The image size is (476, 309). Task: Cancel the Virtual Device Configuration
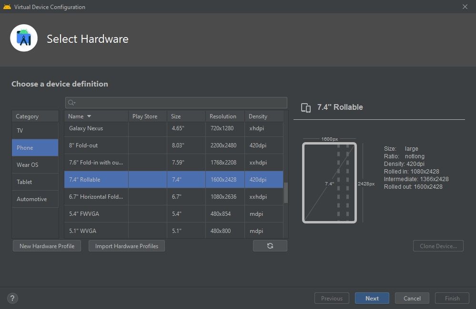click(x=412, y=298)
